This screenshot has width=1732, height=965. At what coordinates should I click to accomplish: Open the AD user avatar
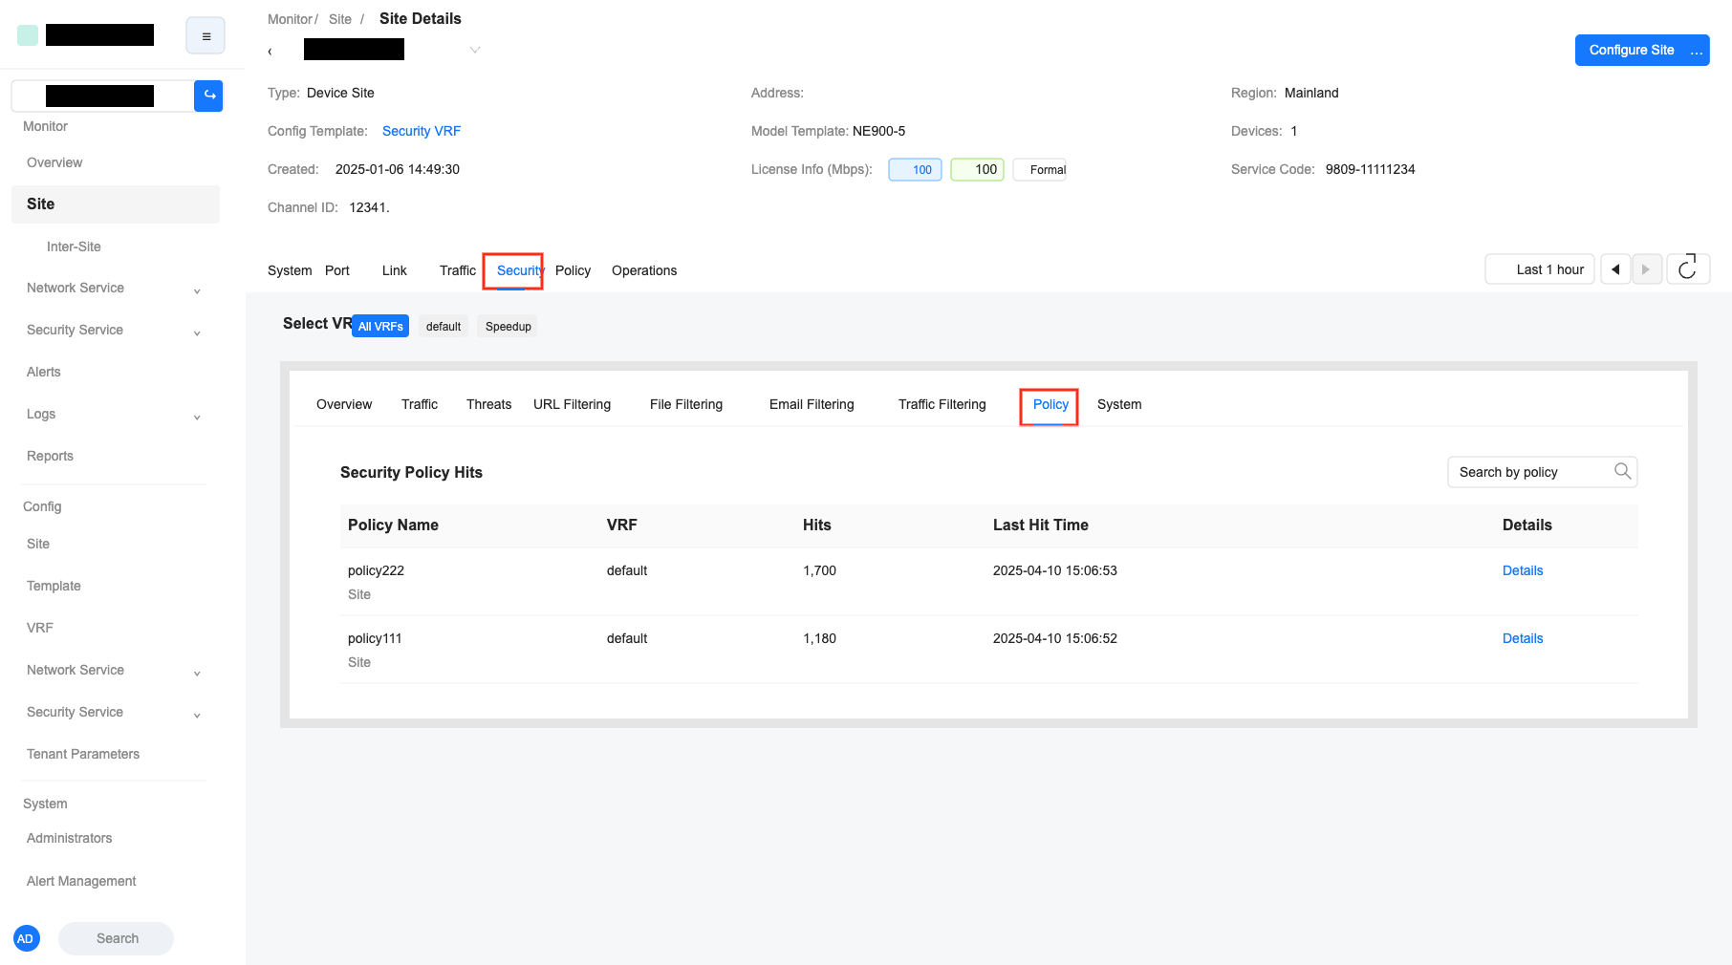26,938
